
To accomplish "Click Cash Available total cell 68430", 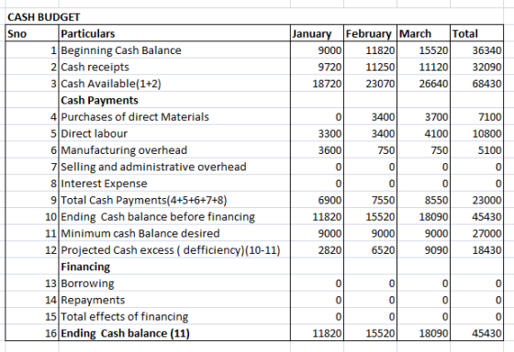I will point(477,83).
